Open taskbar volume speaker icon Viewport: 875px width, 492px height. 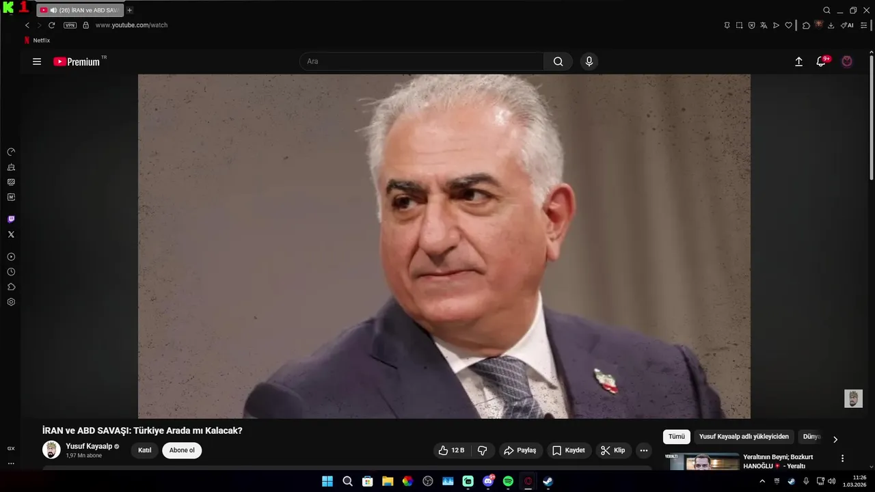[x=832, y=481]
